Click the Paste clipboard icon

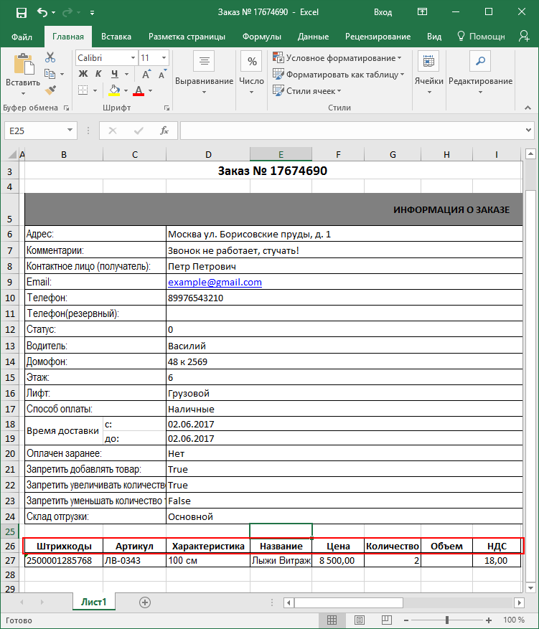point(23,64)
